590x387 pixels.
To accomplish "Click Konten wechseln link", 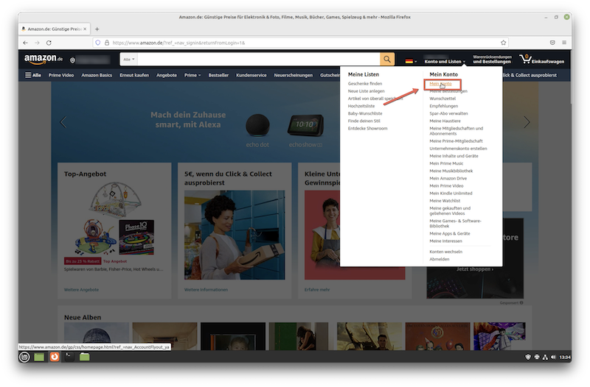I will coord(446,252).
